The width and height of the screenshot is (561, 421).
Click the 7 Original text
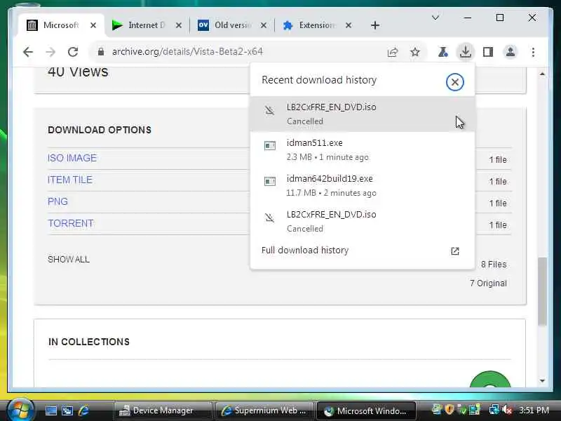tap(488, 283)
